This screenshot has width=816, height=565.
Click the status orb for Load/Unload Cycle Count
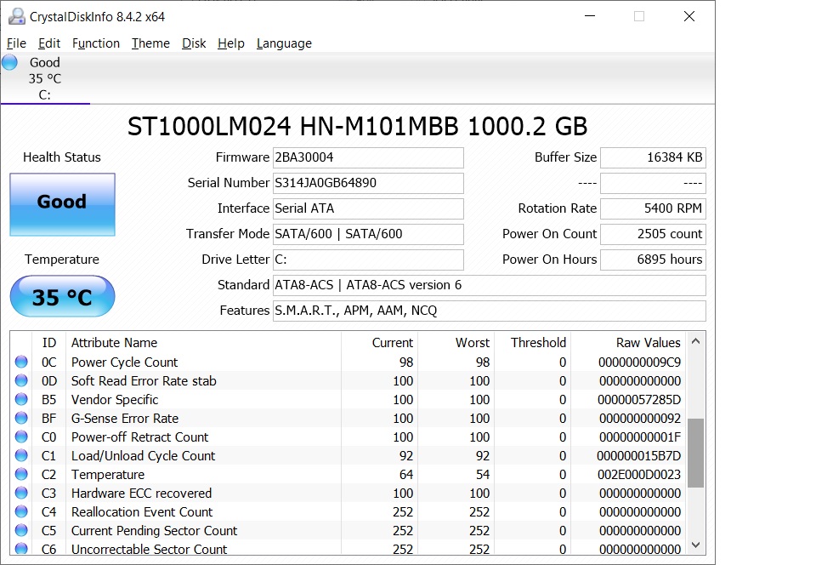pyautogui.click(x=21, y=455)
